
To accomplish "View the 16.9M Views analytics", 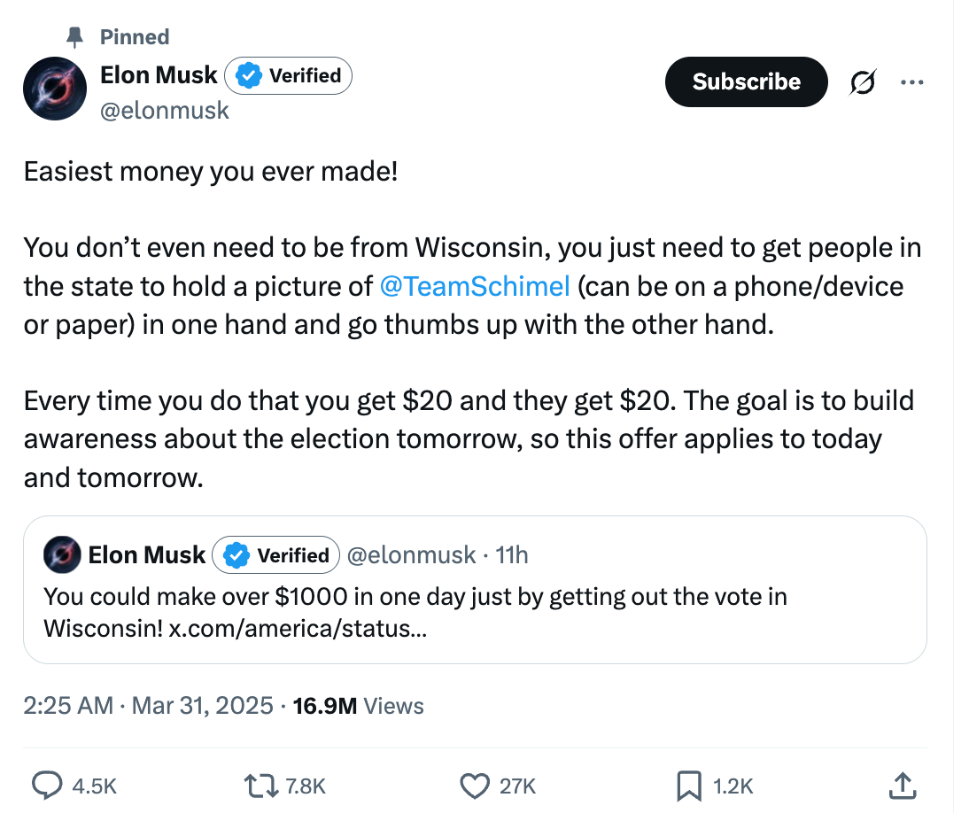I will 357,706.
